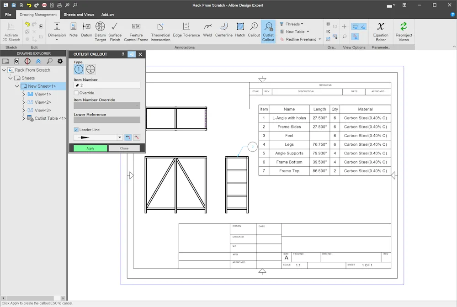Switch to Sheets and Views tab
The width and height of the screenshot is (457, 307).
click(79, 15)
